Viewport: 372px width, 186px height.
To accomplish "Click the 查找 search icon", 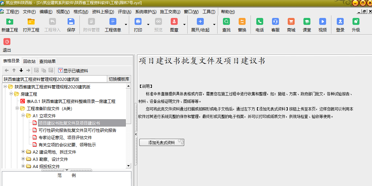I will point(226,22).
